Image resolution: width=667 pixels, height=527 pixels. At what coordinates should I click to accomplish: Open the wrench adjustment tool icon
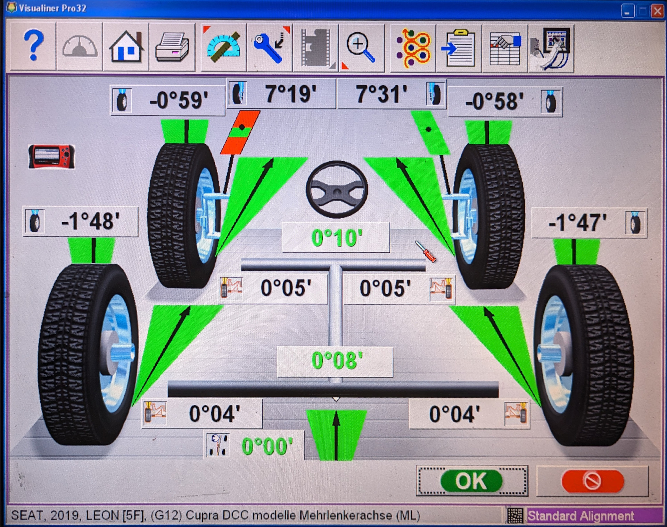pyautogui.click(x=270, y=48)
